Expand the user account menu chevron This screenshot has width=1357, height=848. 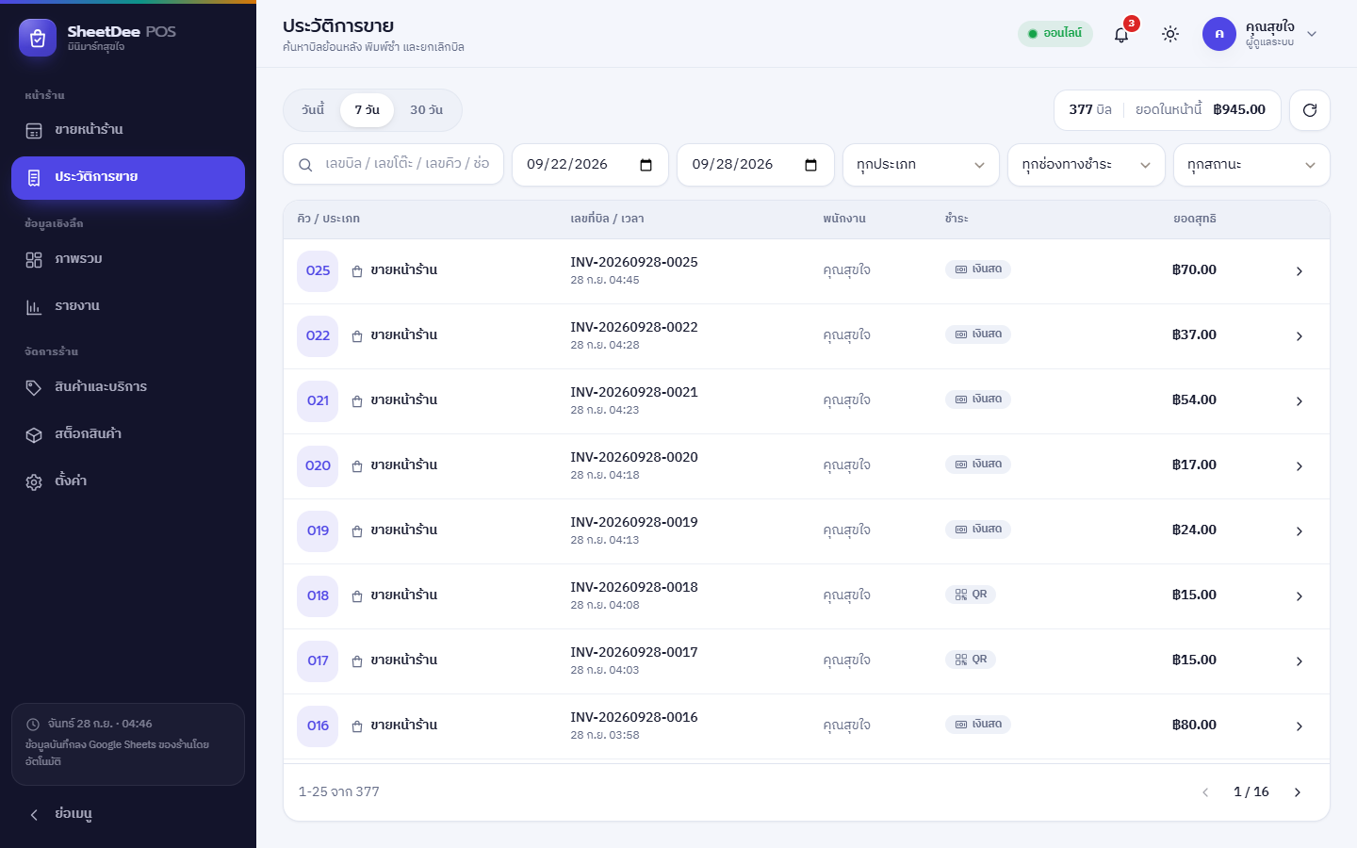click(1312, 34)
